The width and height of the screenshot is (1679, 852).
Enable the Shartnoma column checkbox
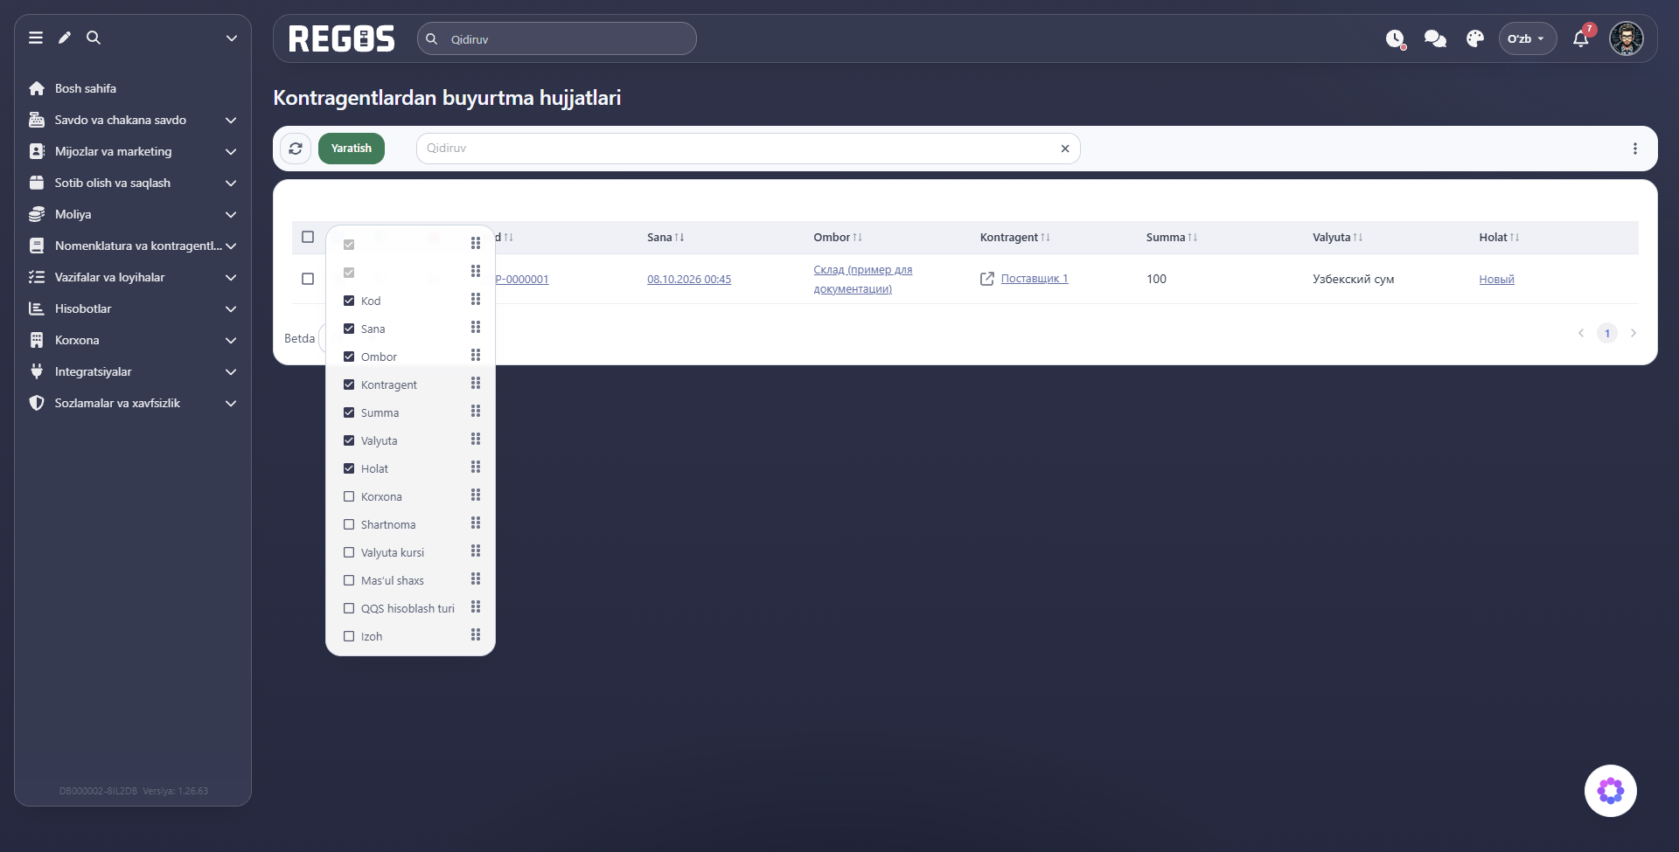[349, 524]
